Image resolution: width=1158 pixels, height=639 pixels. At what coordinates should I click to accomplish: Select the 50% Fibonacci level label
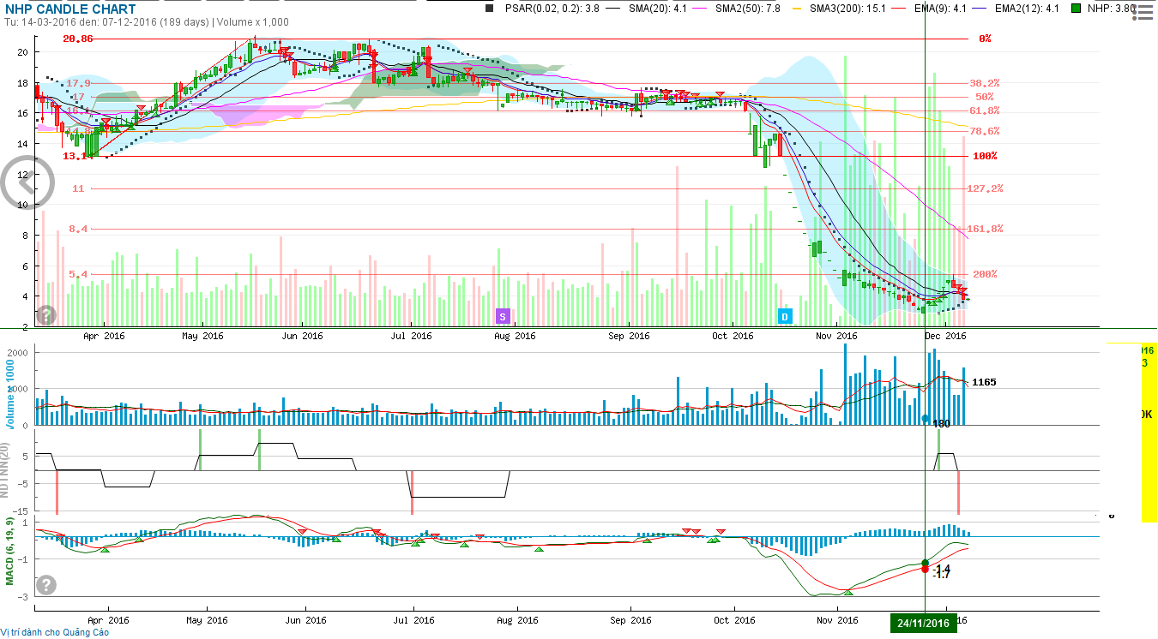click(x=985, y=97)
